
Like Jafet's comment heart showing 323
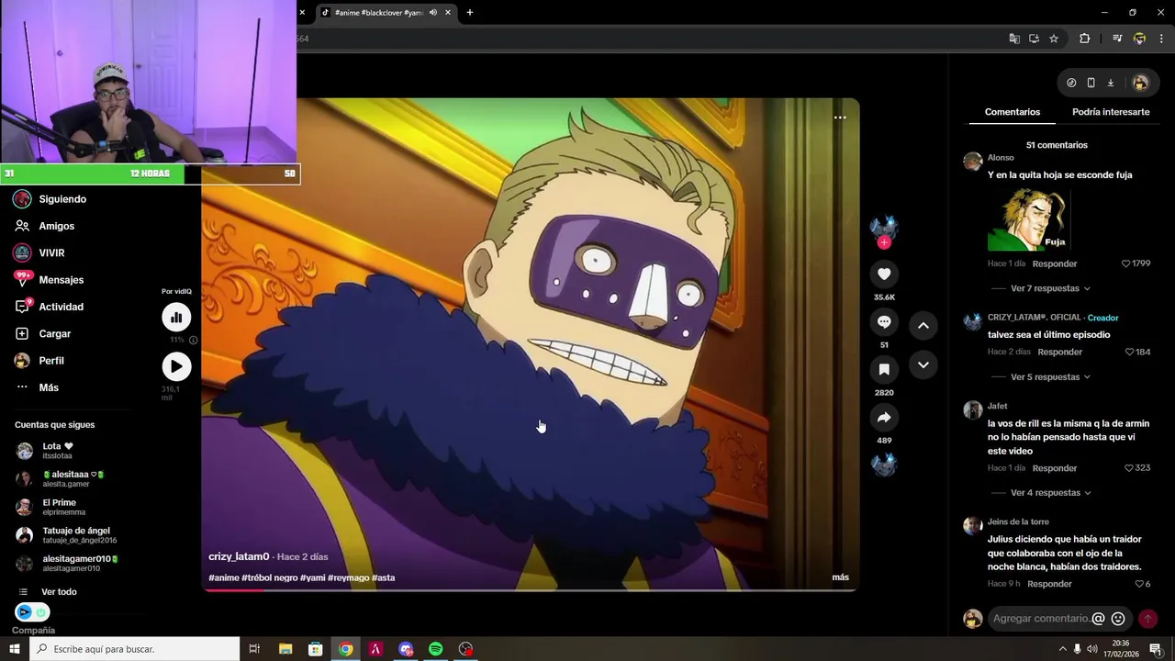(1130, 468)
